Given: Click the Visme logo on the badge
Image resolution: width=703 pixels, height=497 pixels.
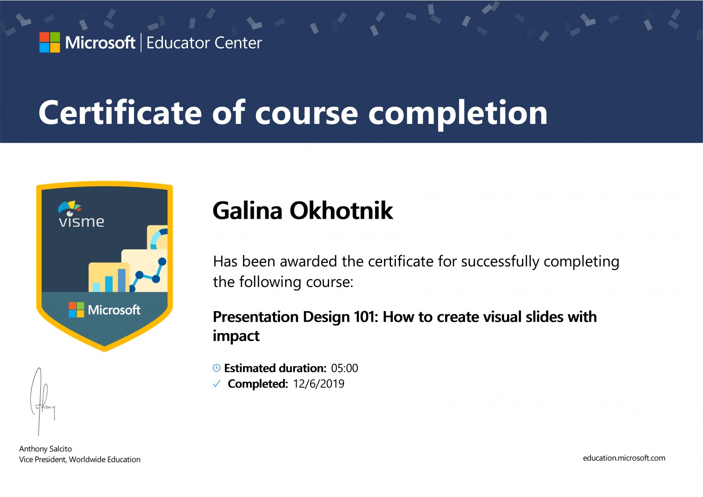Looking at the screenshot, I should point(81,214).
